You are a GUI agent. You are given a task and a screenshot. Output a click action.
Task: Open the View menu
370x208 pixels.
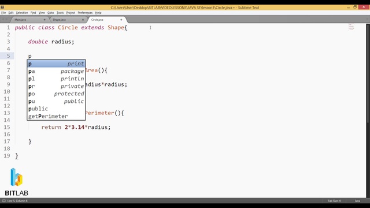coord(42,13)
